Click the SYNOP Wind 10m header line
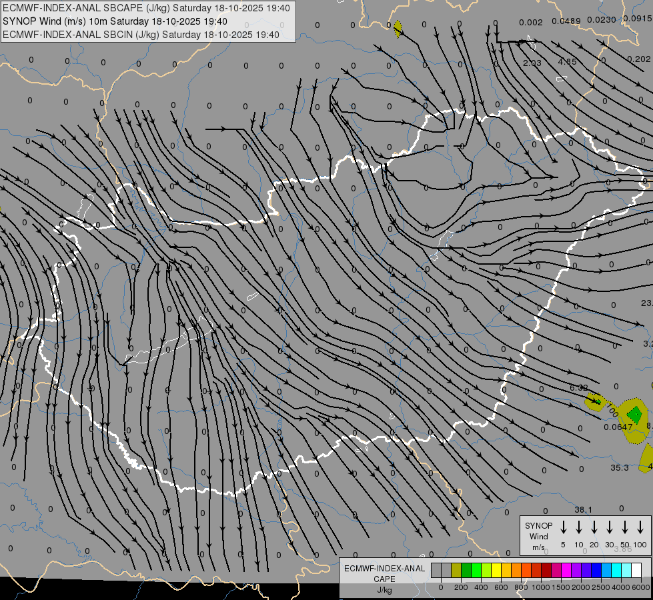Viewport: 653px width, 600px height. click(x=115, y=21)
